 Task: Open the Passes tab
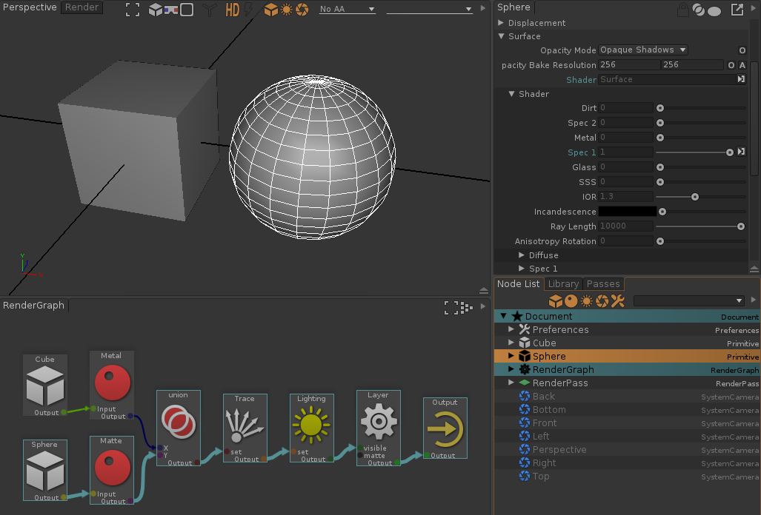tap(603, 284)
